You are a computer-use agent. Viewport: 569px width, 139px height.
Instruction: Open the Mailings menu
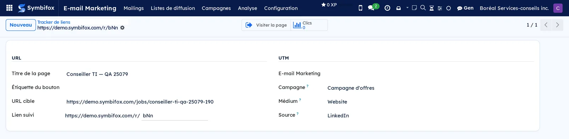click(x=134, y=8)
